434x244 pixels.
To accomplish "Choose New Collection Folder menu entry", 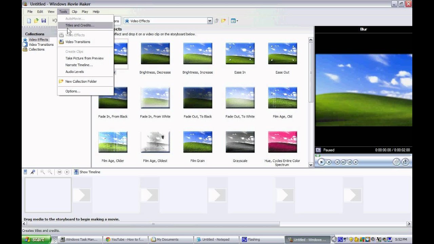I will 85,81.
